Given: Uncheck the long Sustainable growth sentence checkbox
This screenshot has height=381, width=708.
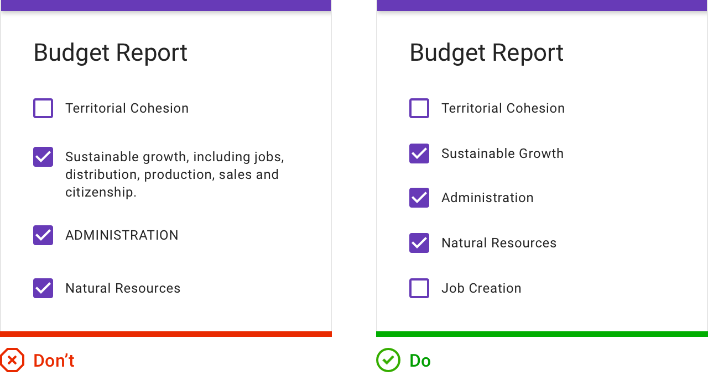Looking at the screenshot, I should coord(43,157).
